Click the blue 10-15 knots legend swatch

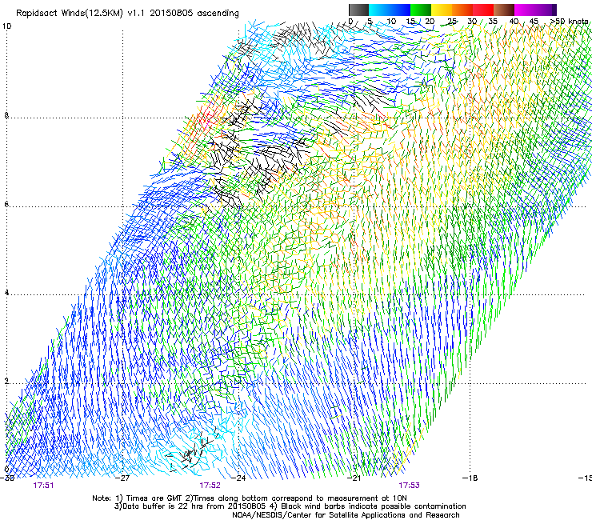tap(400, 10)
